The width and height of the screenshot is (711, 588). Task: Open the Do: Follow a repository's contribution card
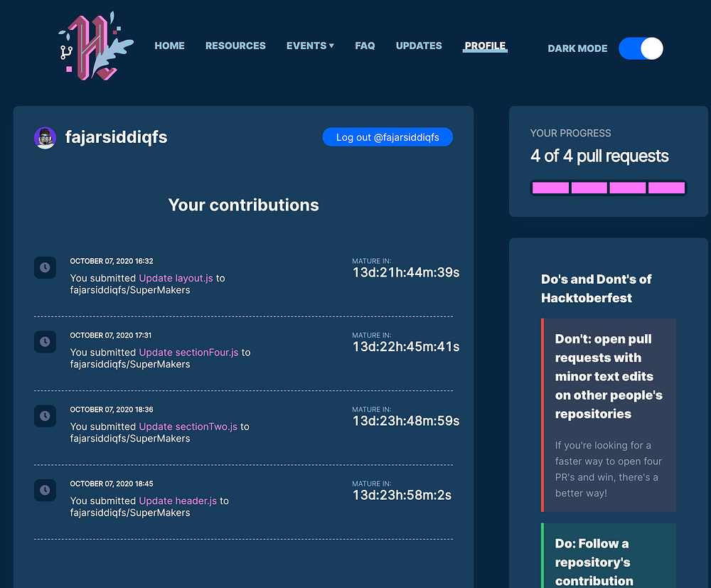pos(609,555)
